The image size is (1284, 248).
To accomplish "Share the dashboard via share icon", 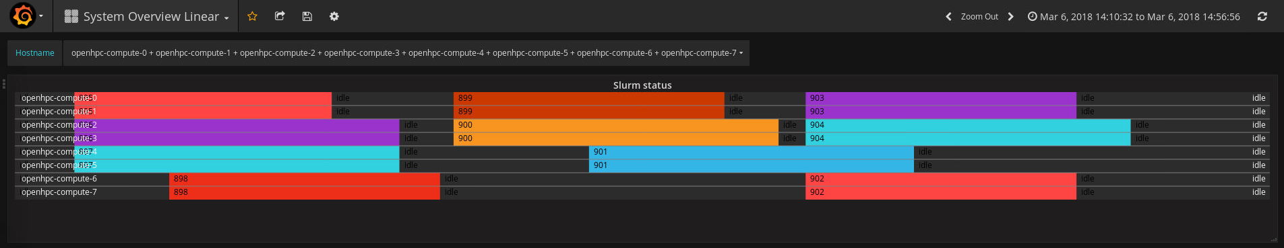I will [x=280, y=16].
